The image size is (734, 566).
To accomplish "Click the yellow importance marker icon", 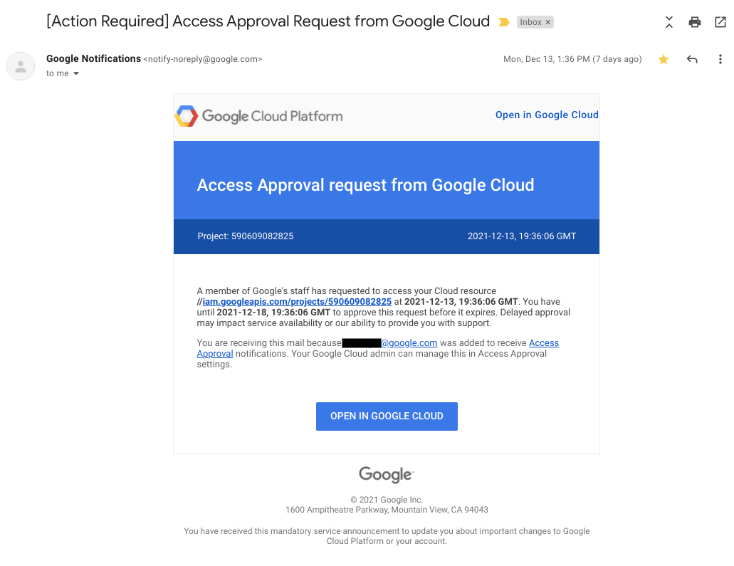I will [504, 22].
